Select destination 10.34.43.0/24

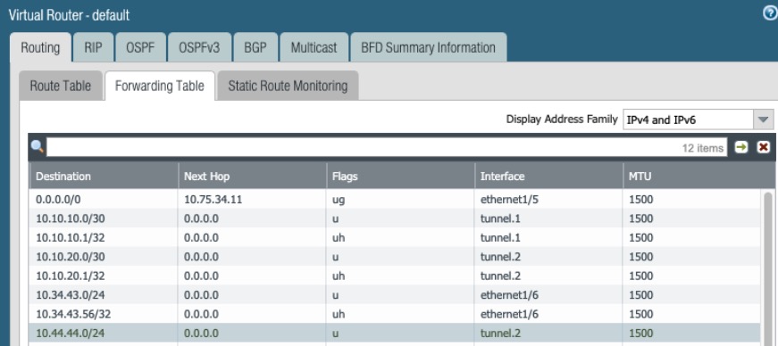[70, 295]
